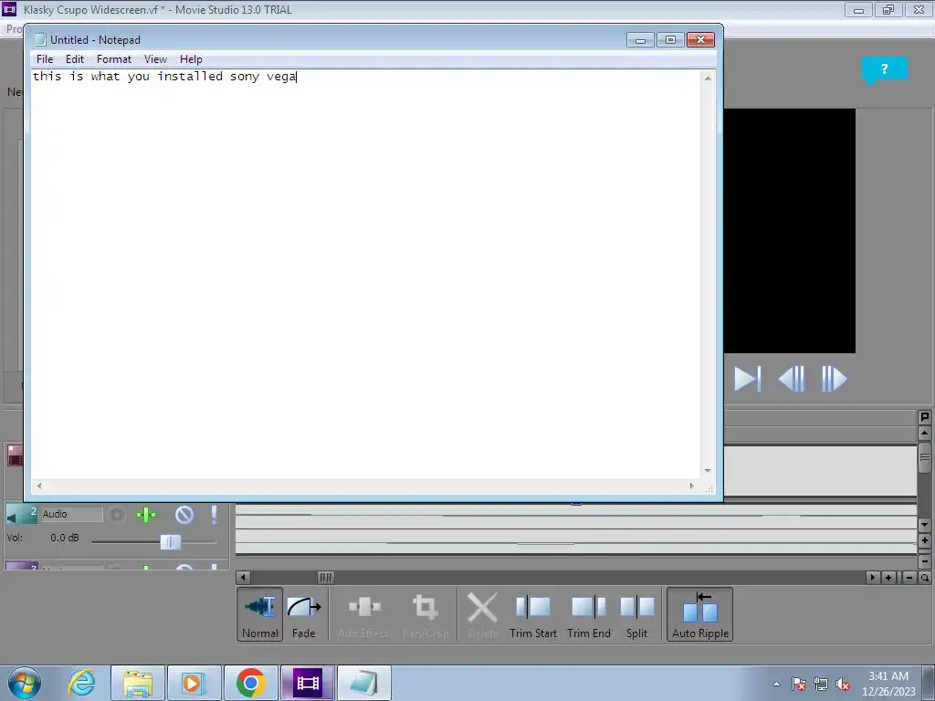Click timeline horizontal scrollbar thumb

326,577
